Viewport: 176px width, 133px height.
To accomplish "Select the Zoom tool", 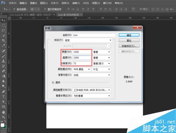I will pos(4,117).
